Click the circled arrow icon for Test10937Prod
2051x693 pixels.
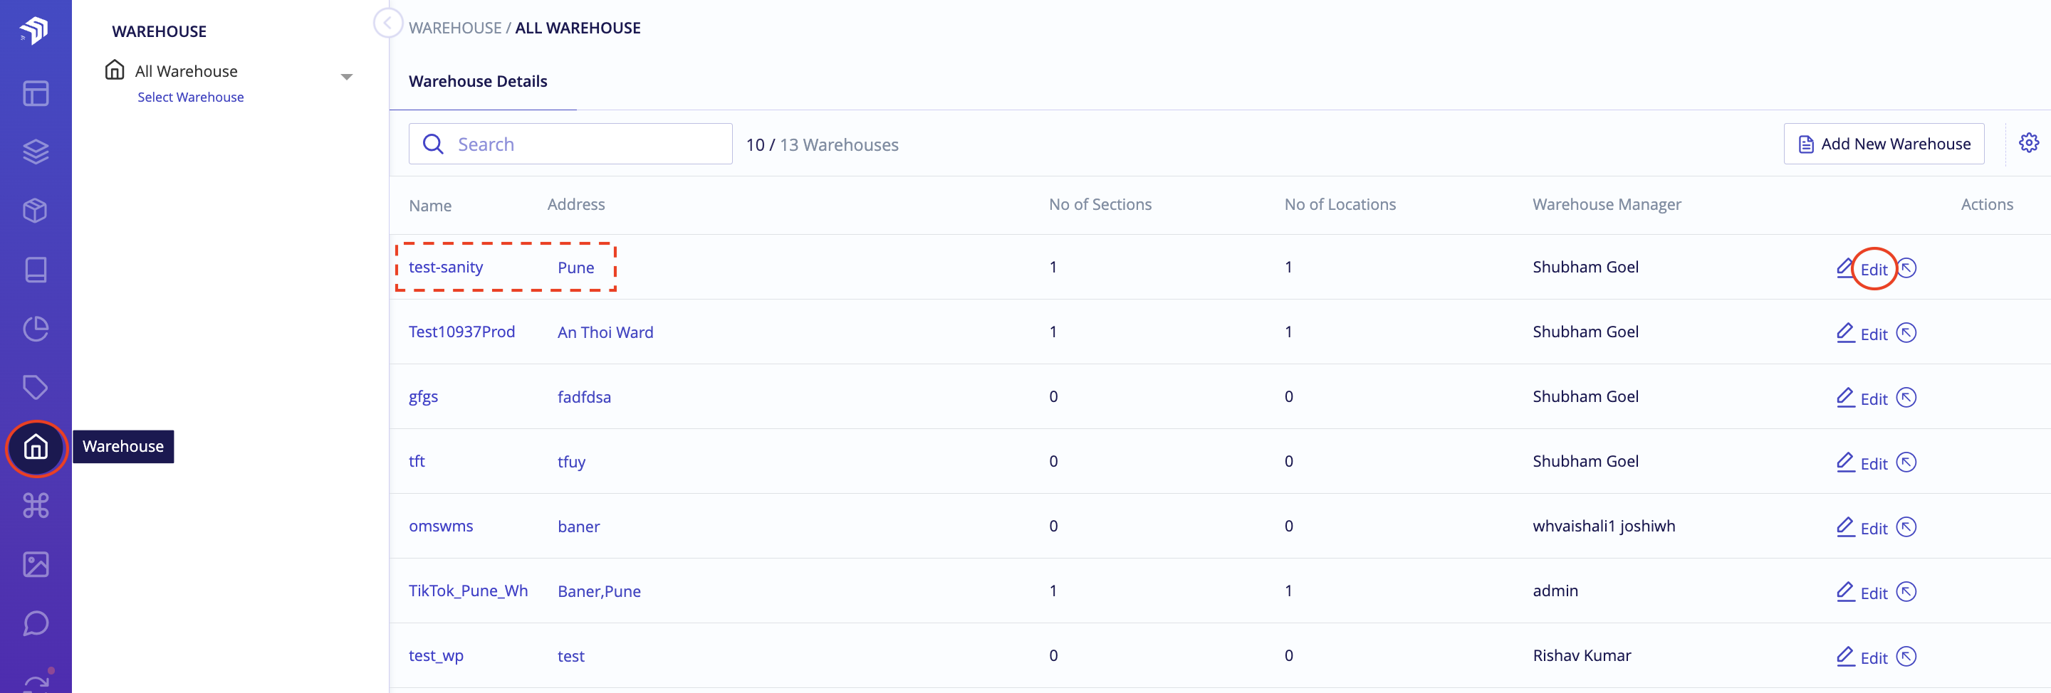[x=1906, y=332]
